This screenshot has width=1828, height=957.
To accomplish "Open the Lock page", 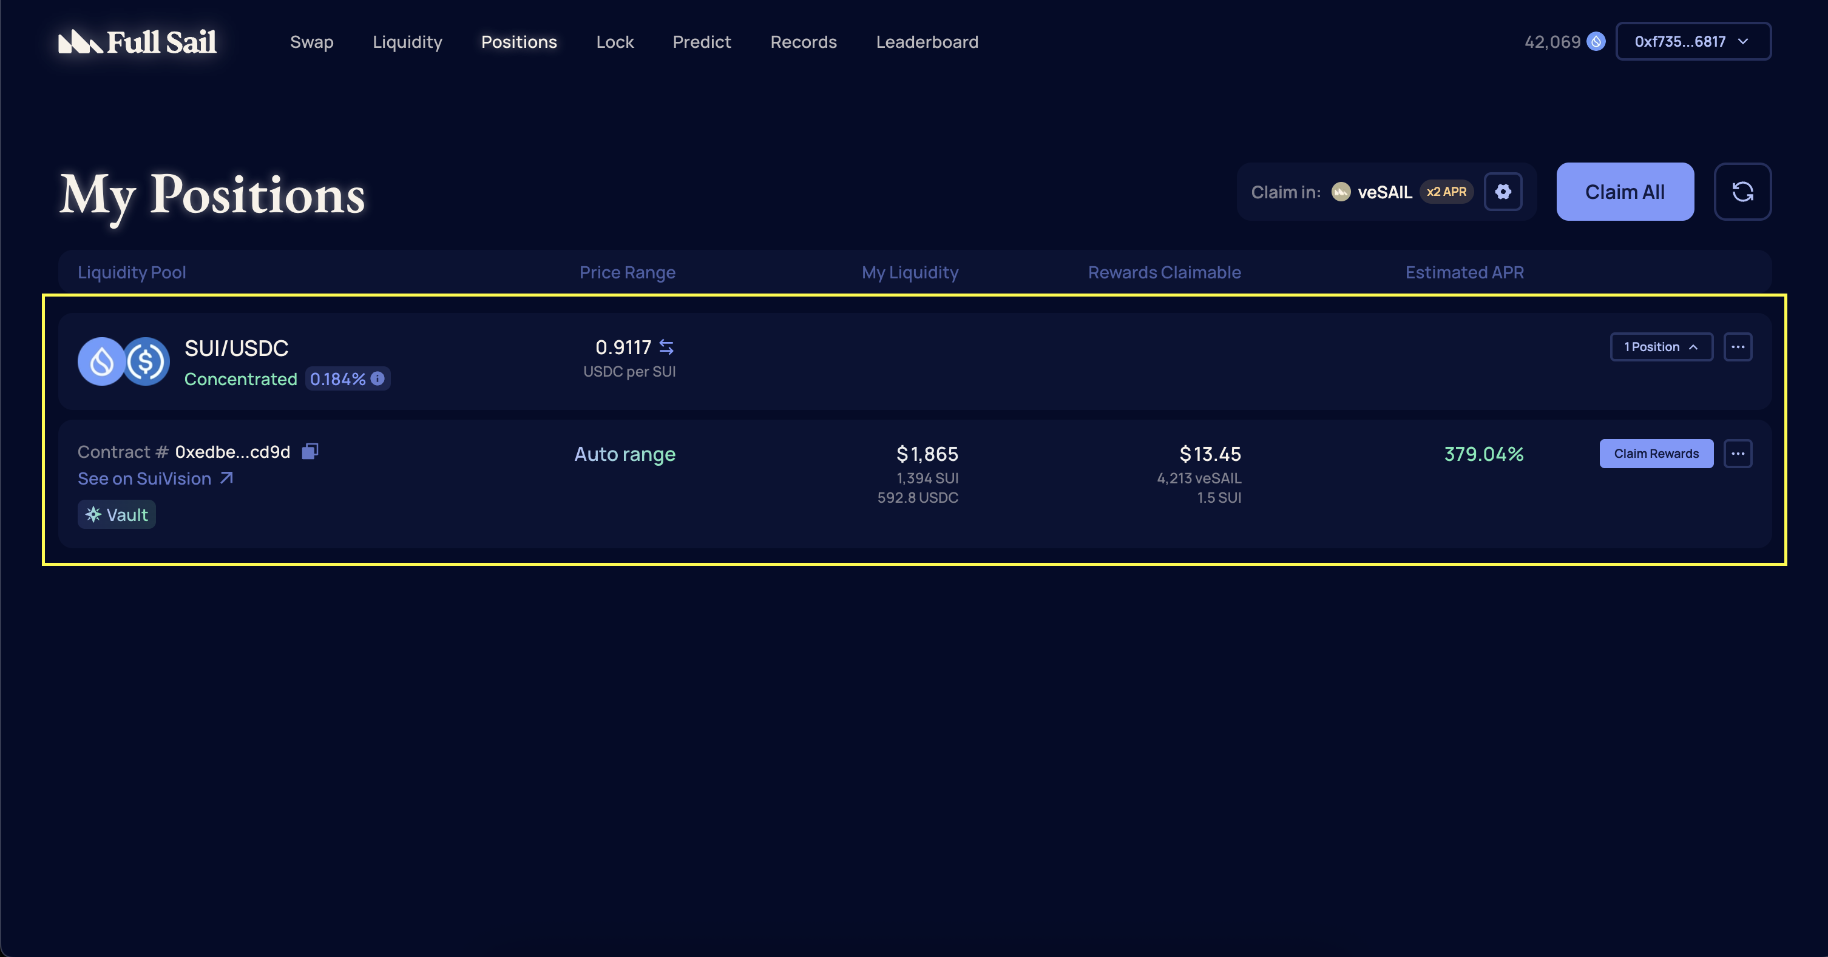I will pyautogui.click(x=615, y=42).
